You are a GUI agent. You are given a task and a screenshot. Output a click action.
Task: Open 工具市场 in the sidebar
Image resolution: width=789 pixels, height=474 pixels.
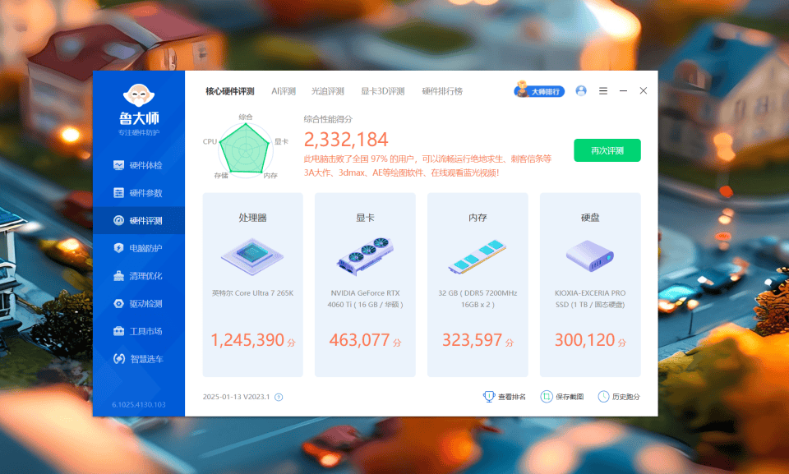(x=138, y=331)
